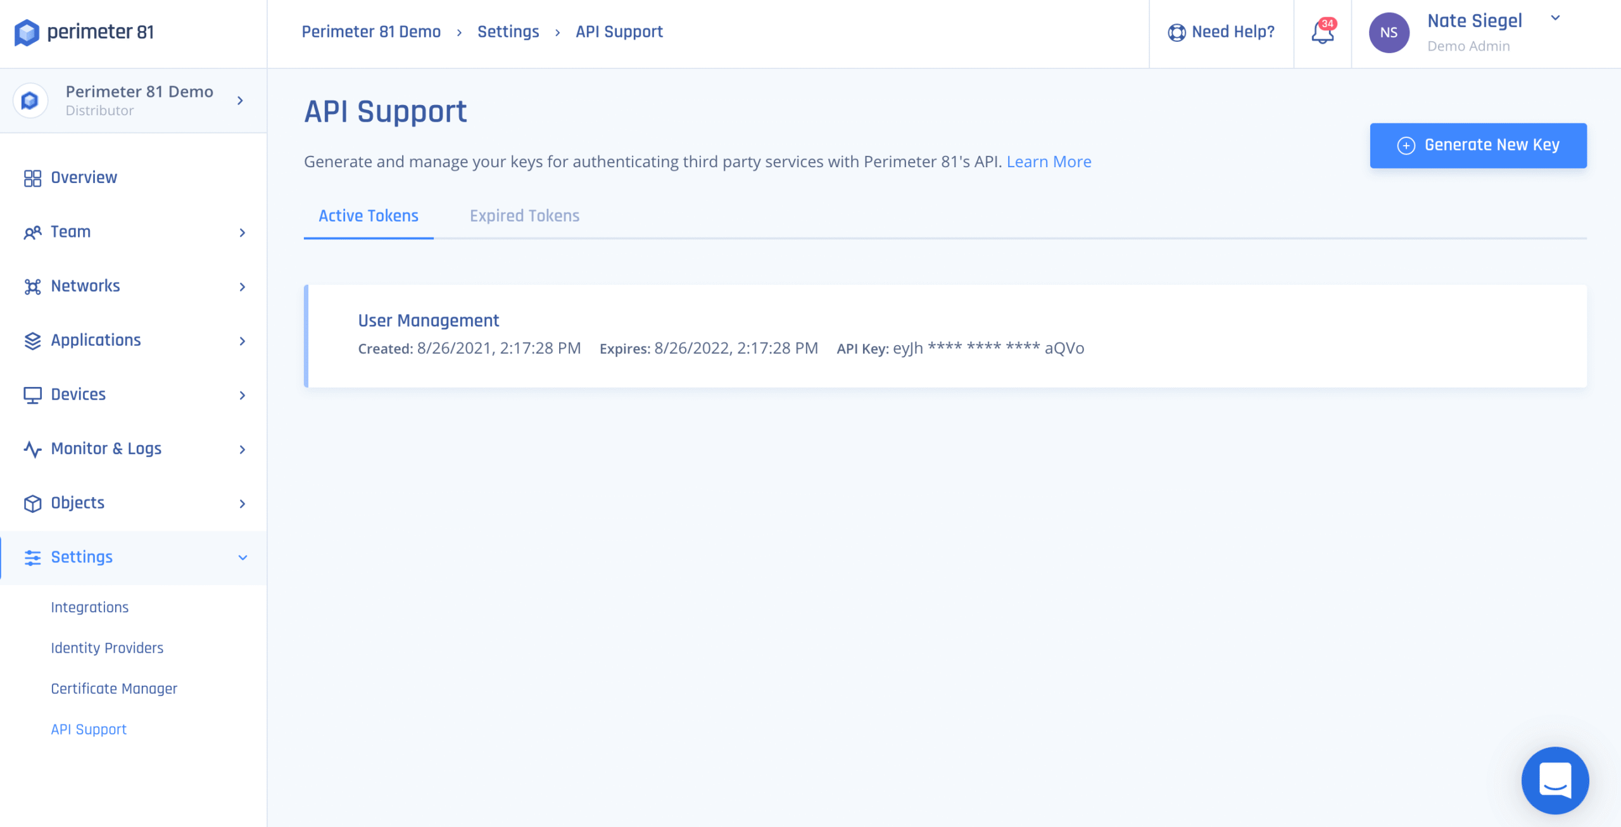
Task: Click the Perimeter 81 Demo workspace avatar
Action: click(30, 100)
